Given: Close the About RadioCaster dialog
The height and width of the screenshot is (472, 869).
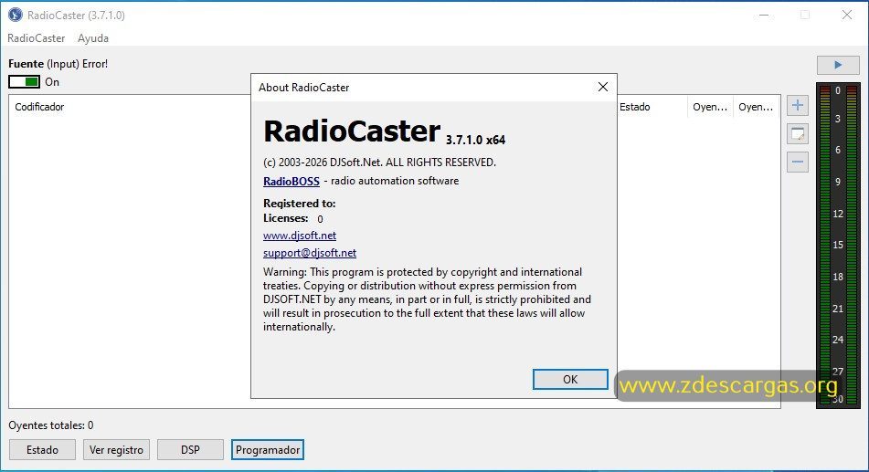Looking at the screenshot, I should click(x=603, y=87).
